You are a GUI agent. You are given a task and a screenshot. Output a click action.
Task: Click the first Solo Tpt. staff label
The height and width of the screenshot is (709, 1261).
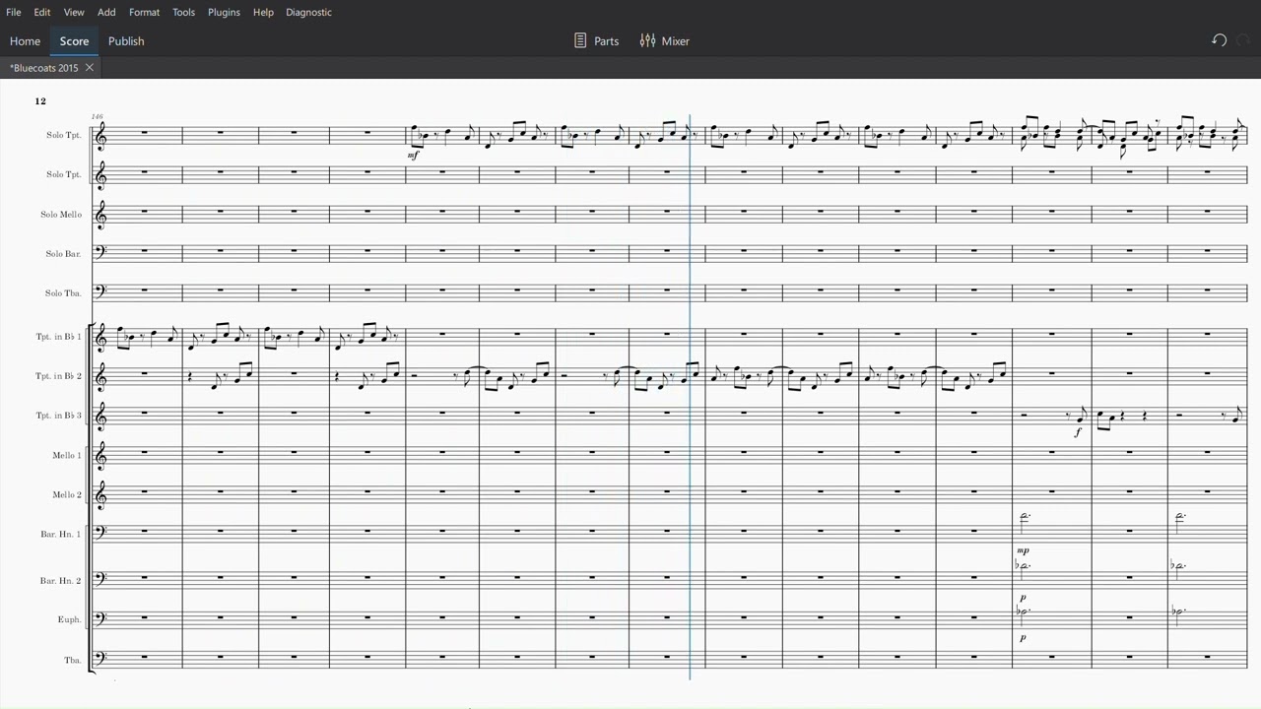coord(64,135)
